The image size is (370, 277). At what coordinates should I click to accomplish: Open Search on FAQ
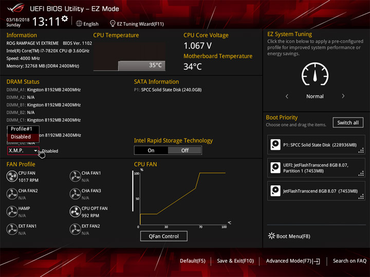349,261
